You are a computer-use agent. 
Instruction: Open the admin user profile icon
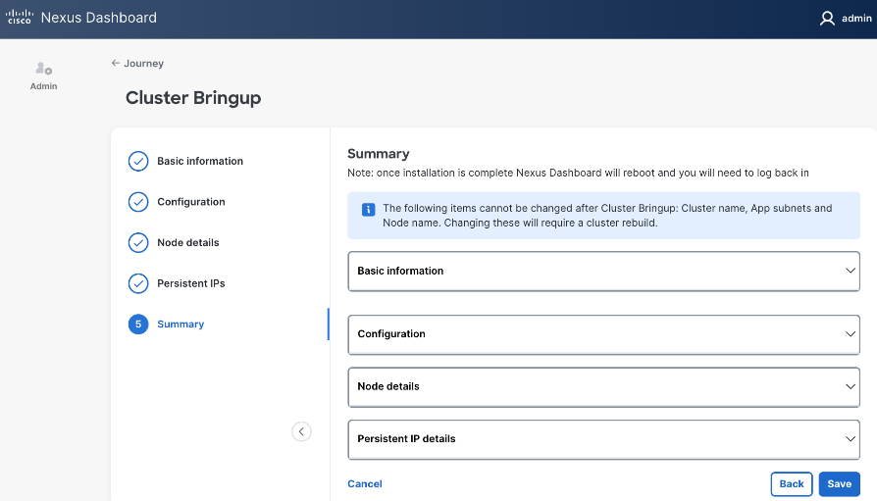pyautogui.click(x=827, y=18)
